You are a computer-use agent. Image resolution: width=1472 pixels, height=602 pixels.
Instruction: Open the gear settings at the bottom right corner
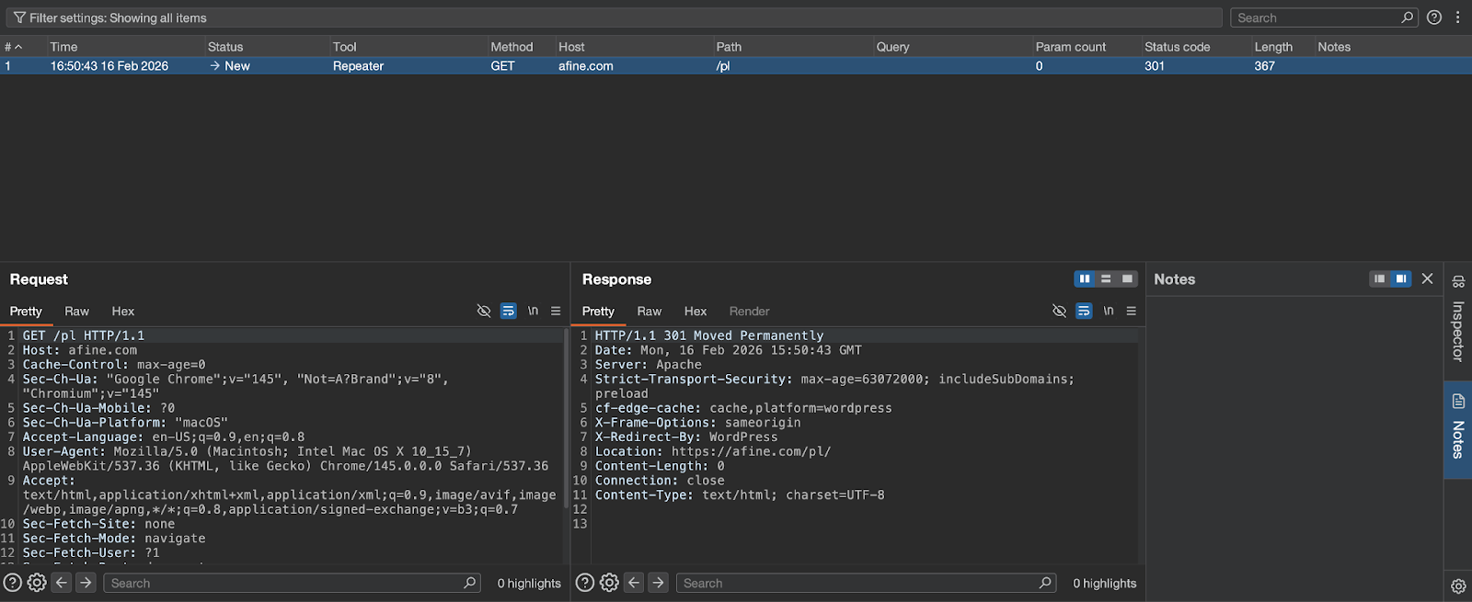(1458, 586)
